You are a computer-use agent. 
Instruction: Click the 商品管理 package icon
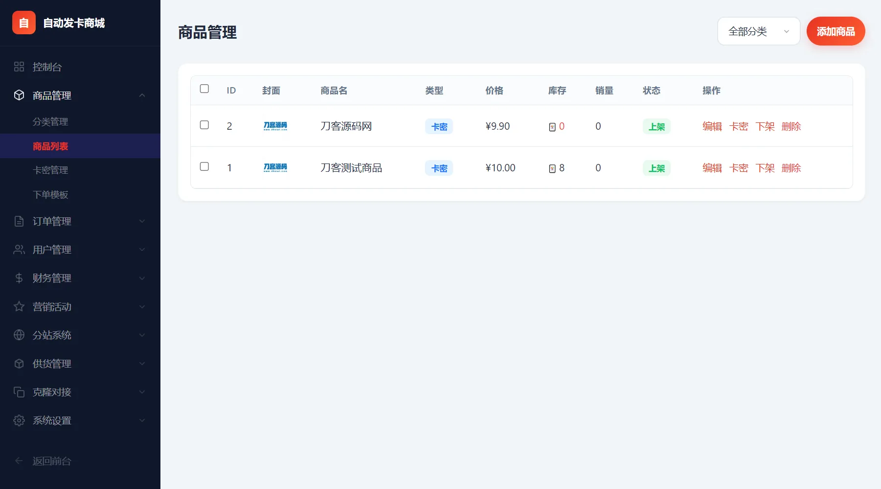(x=19, y=95)
